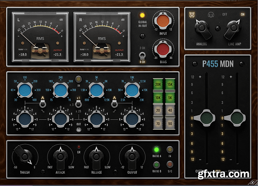
Task: Click the low band gain knob
Action: [x=25, y=119]
